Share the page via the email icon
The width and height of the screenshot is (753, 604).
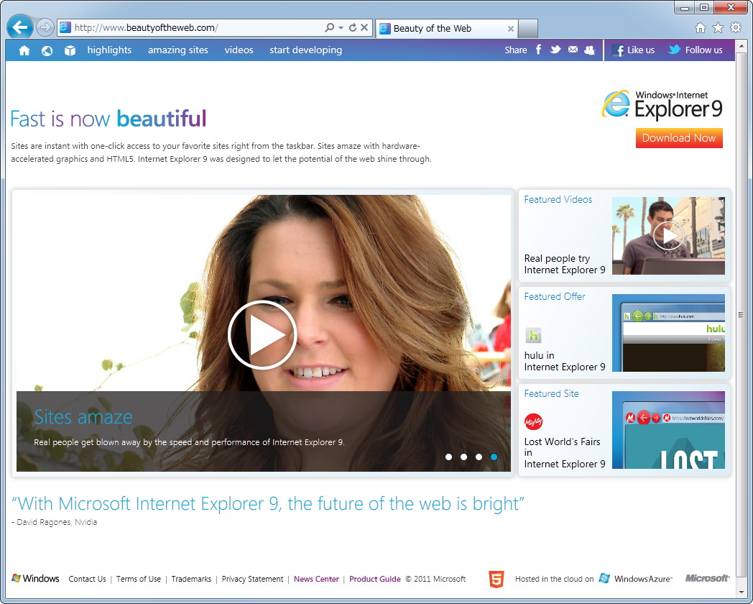point(572,50)
